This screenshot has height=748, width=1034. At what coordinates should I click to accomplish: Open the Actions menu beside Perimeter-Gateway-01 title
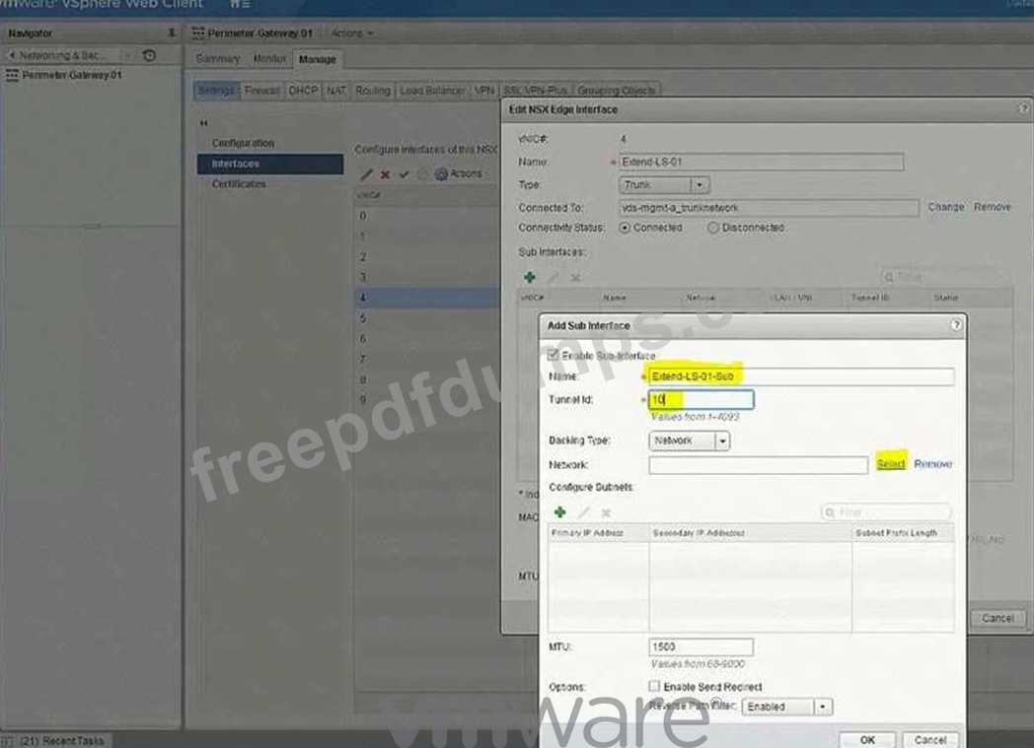tap(352, 33)
